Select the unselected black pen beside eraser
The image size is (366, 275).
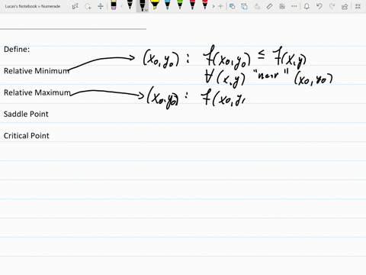coord(130,5)
